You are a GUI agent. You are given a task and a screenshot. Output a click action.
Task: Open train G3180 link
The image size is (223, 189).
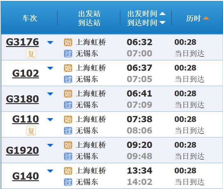point(22,99)
